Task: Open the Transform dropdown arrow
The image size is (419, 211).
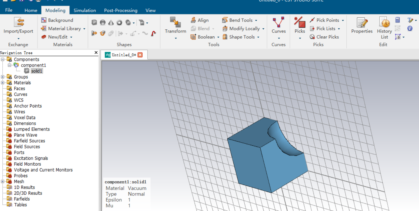Action: click(x=176, y=38)
